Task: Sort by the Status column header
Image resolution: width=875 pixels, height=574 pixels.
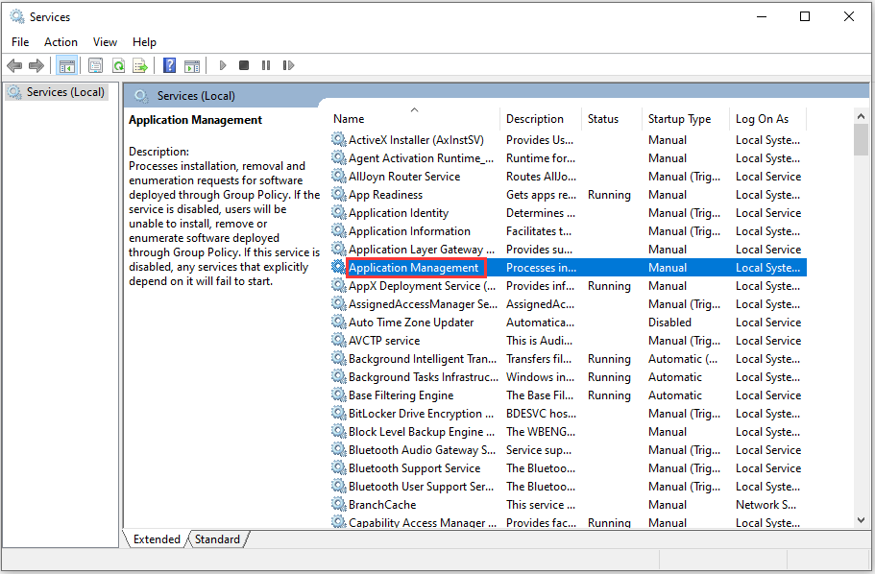Action: (x=612, y=119)
